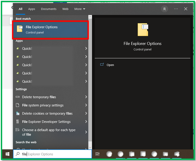Click the storage icon beside Delete temporary files
The height and width of the screenshot is (161, 196).
[17, 97]
